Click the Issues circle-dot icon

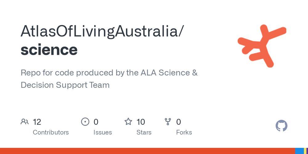click(x=85, y=122)
